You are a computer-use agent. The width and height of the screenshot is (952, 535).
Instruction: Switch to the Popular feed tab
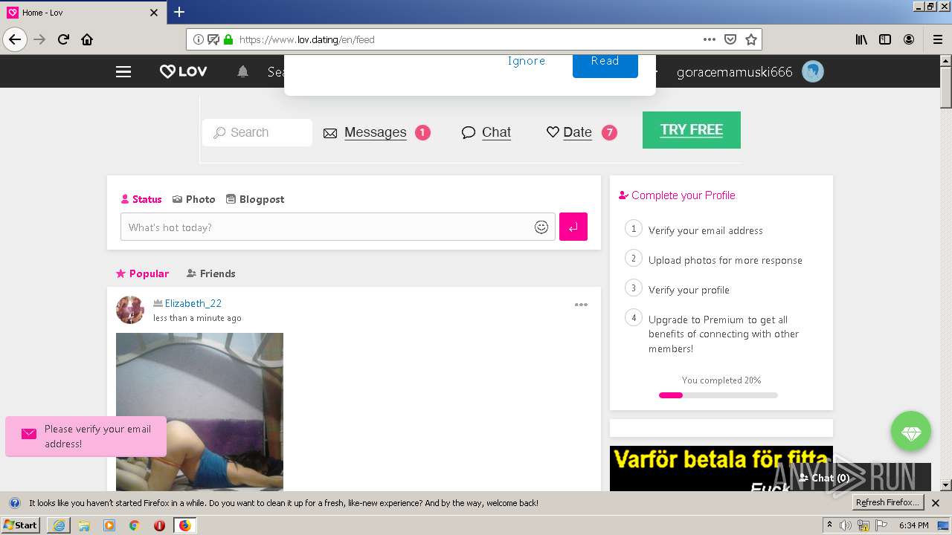click(142, 273)
